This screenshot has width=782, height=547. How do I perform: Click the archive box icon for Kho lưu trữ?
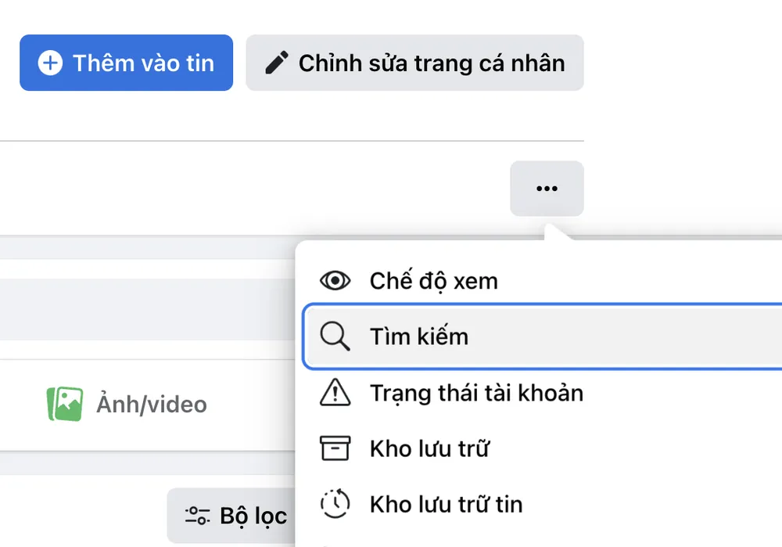click(x=335, y=448)
